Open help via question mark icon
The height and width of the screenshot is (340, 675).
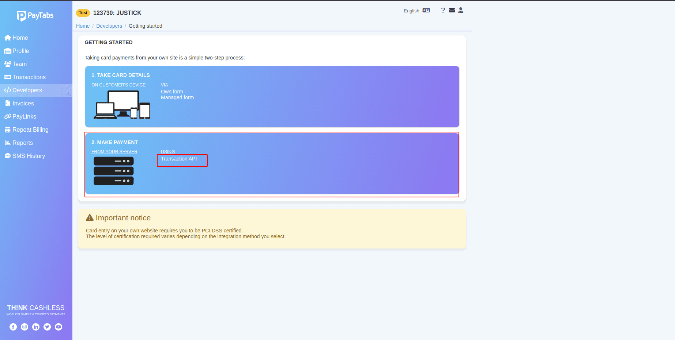click(443, 10)
